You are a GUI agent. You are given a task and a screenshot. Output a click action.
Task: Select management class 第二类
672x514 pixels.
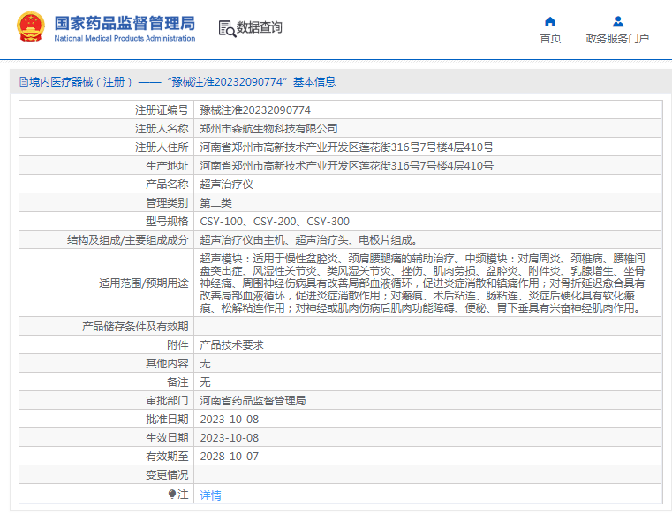(215, 203)
